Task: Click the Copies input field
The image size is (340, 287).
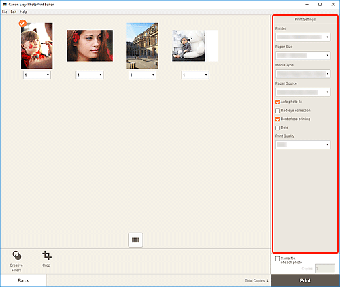Action: (x=325, y=269)
